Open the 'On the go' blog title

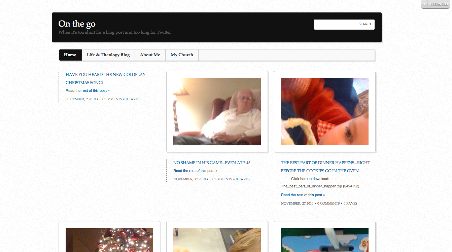pyautogui.click(x=77, y=24)
